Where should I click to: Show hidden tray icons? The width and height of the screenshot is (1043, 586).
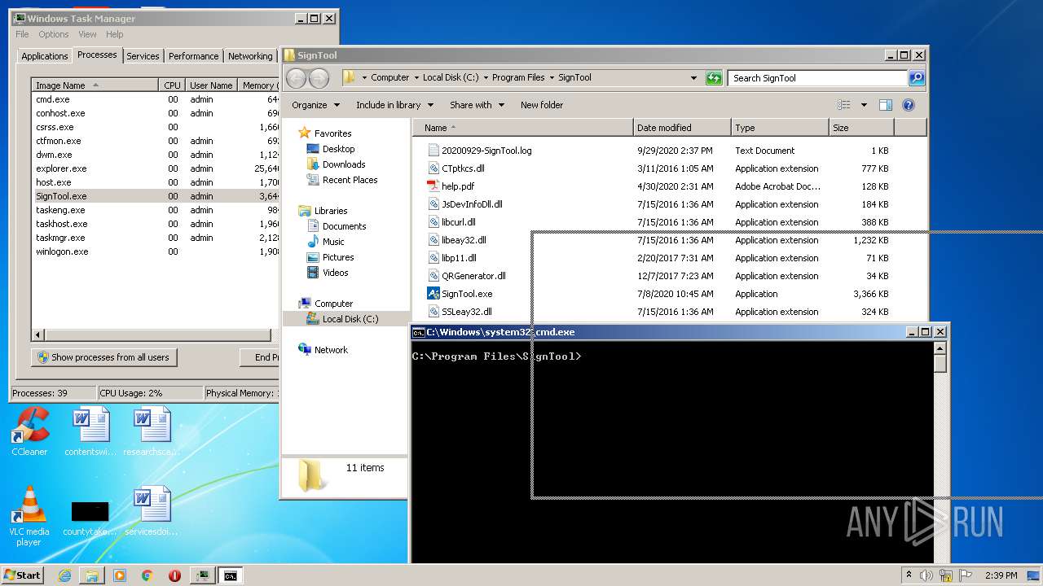pyautogui.click(x=909, y=575)
